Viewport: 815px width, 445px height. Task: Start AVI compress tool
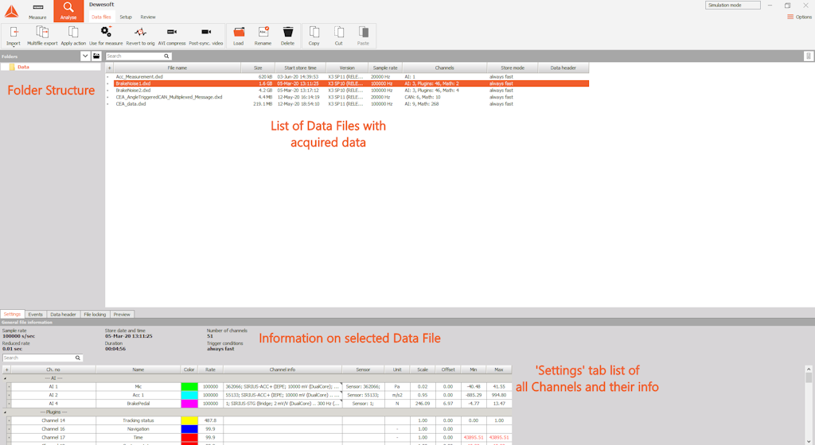click(x=172, y=36)
